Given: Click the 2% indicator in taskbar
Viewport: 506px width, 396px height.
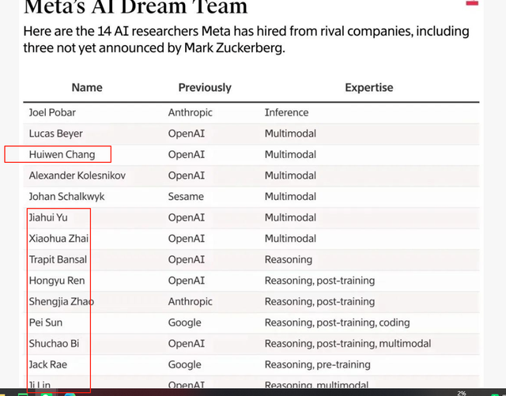Looking at the screenshot, I should [x=461, y=393].
